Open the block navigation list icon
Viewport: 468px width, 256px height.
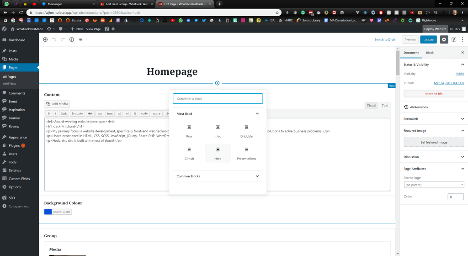tap(80, 40)
